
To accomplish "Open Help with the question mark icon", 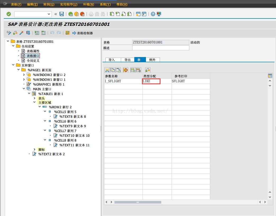I will (x=153, y=14).
